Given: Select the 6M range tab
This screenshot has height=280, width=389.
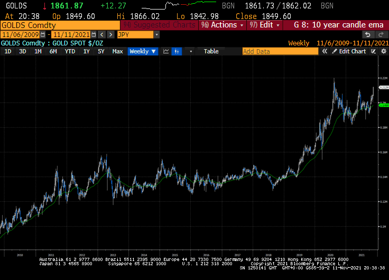Looking at the screenshot, I should [x=53, y=51].
